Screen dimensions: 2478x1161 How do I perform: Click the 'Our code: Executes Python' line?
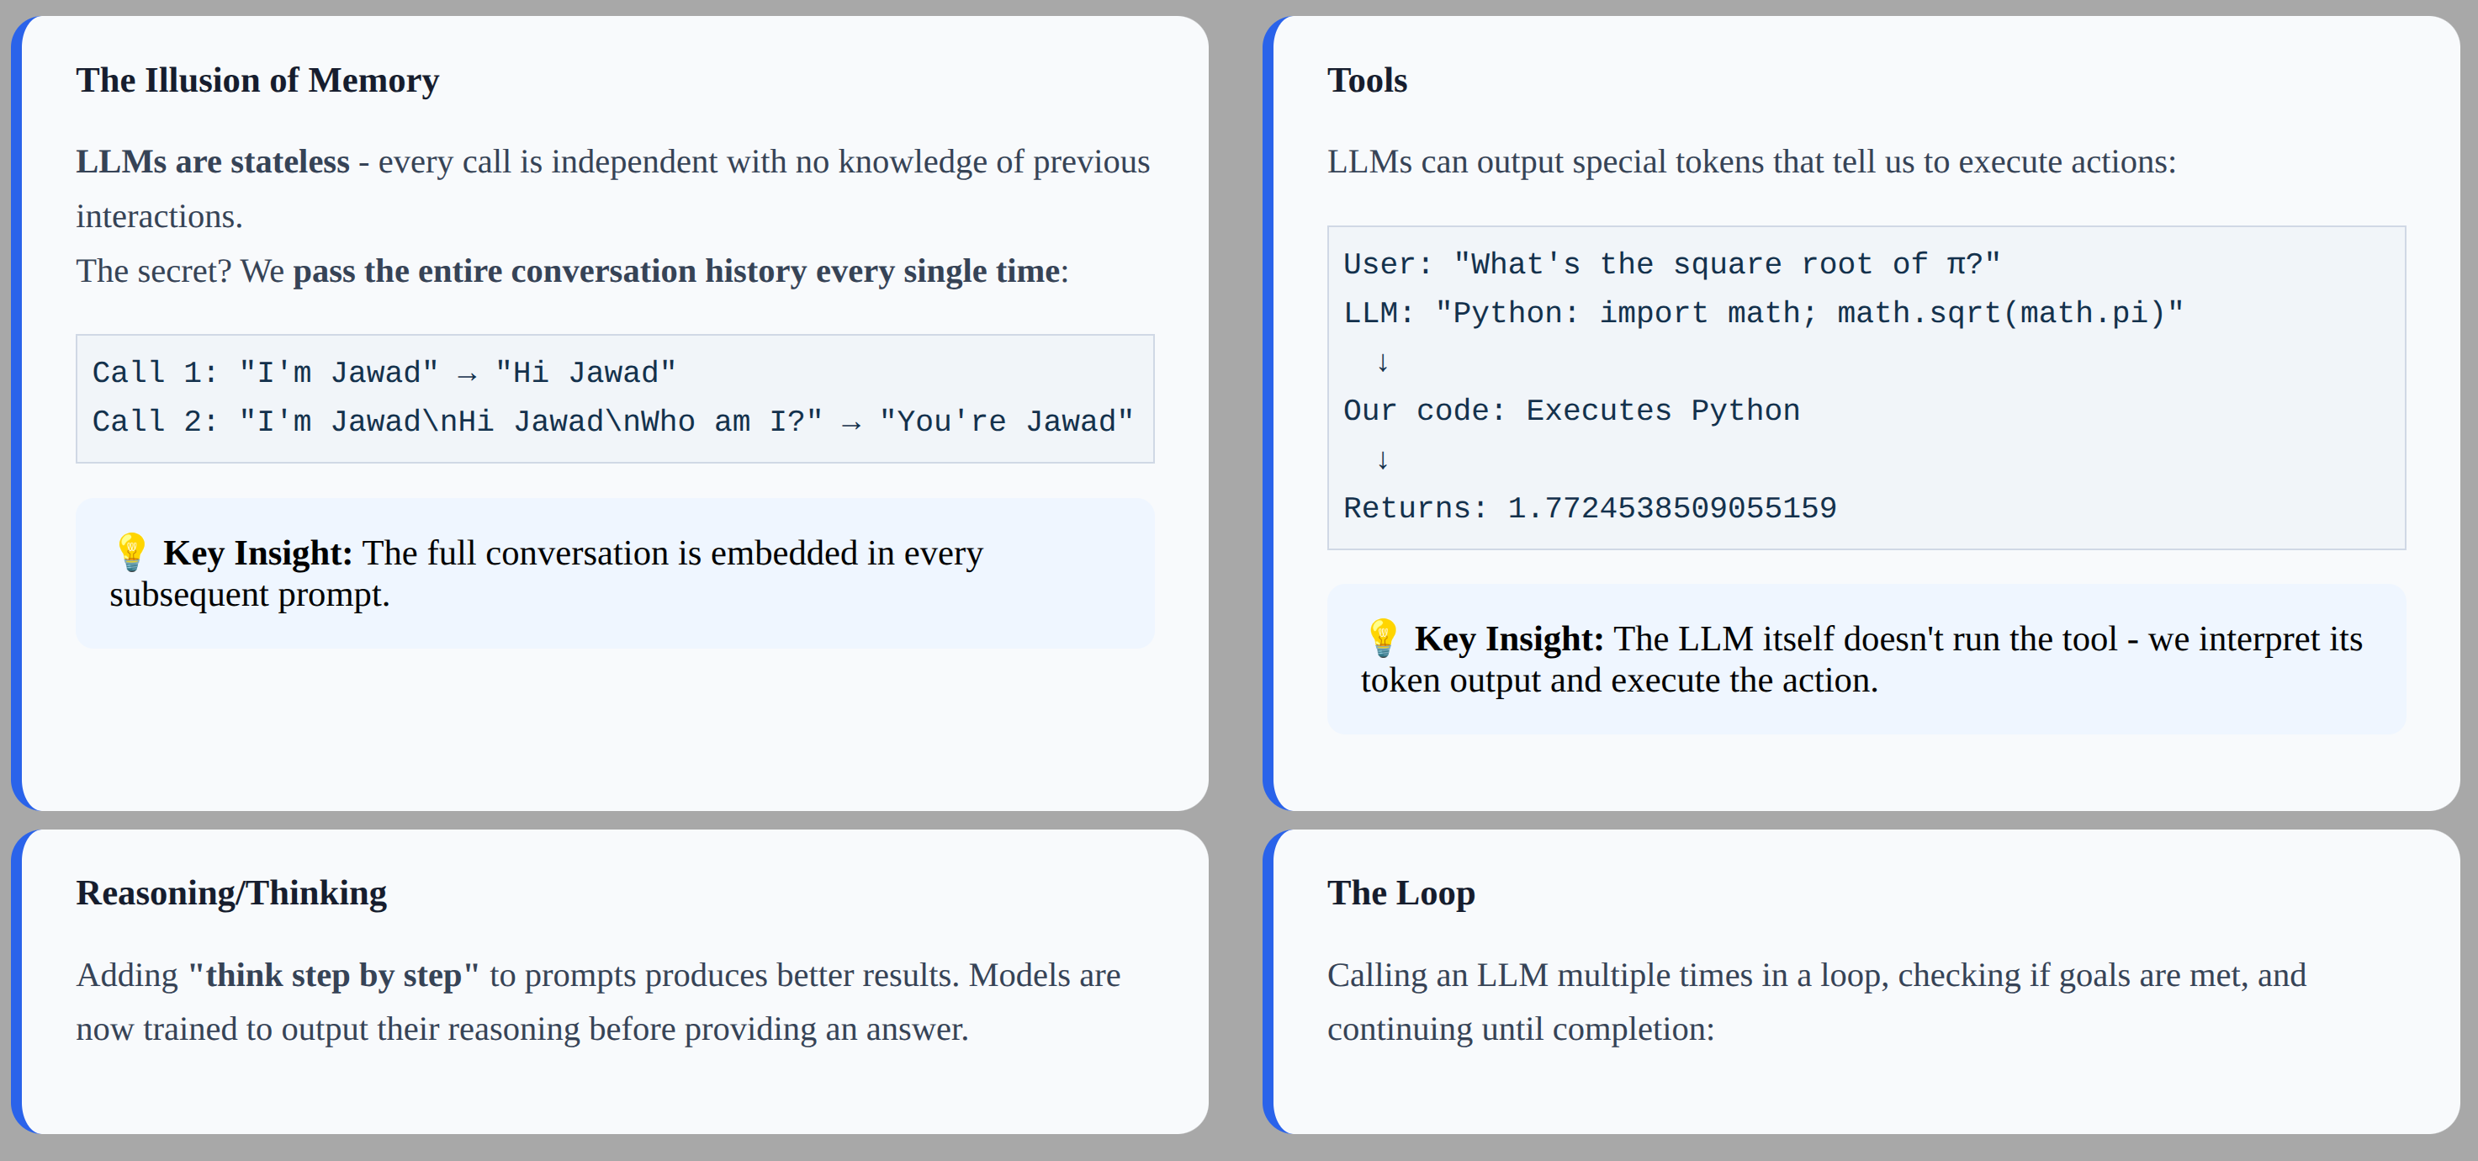1571,411
